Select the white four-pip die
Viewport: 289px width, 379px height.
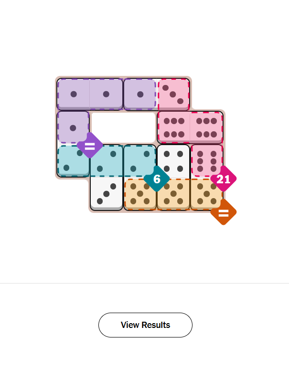click(173, 161)
